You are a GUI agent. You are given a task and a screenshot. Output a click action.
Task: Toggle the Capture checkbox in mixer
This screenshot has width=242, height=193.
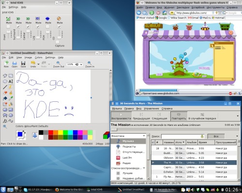57,42
